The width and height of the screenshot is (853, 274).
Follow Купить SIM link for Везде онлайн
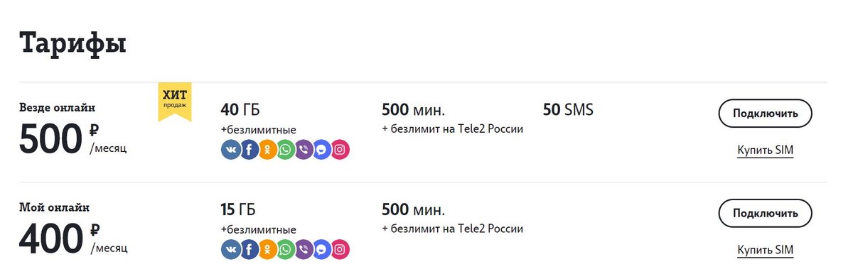tap(765, 150)
